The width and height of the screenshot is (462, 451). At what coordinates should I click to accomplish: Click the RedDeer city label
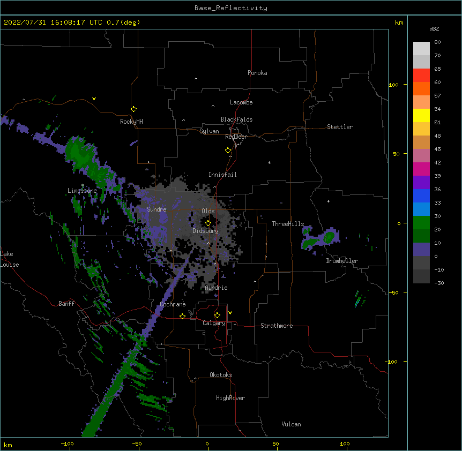[236, 137]
